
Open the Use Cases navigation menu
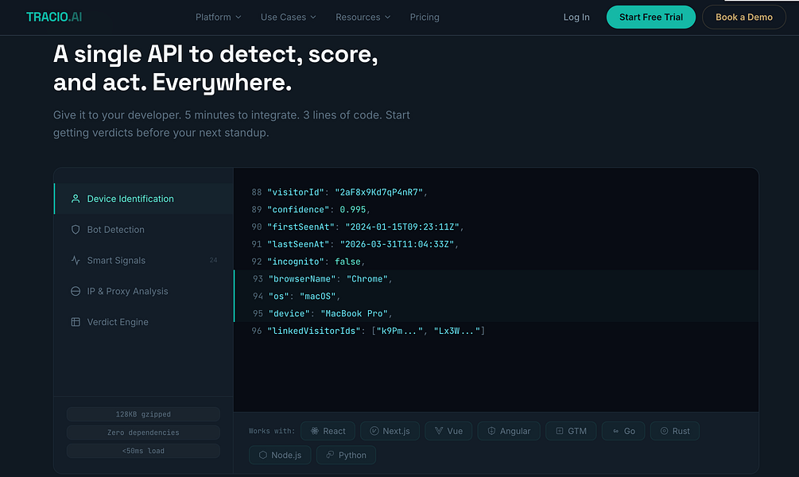coord(288,17)
